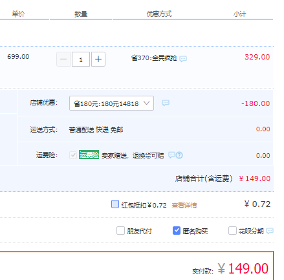Click the 优惠方式 column header

coord(159,14)
